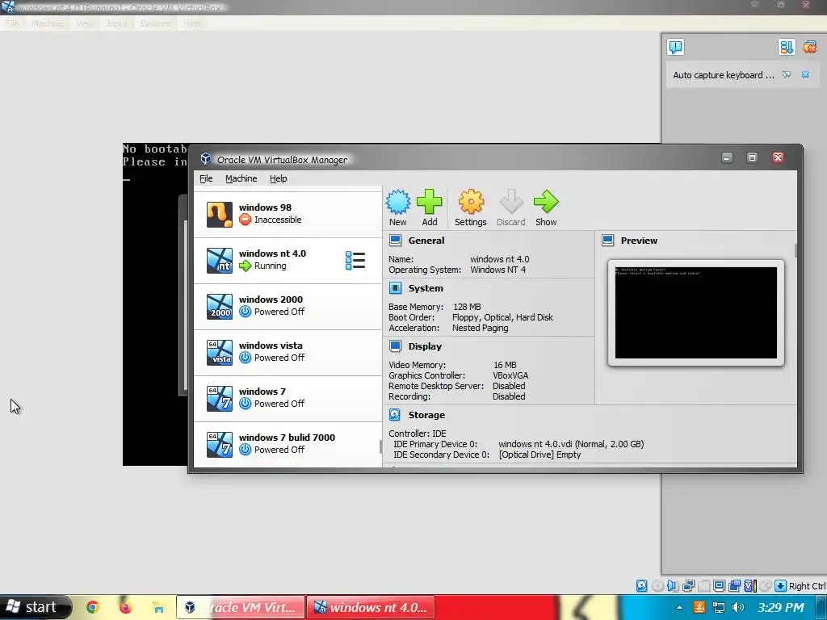Open machine tools menu beside windows nt 4.0

pos(355,261)
